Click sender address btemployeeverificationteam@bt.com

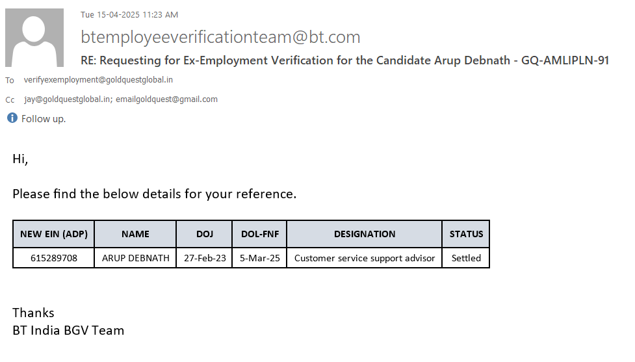tap(220, 37)
